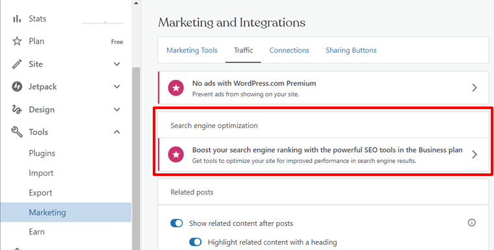The height and width of the screenshot is (250, 494).
Task: Click the Tools wrench icon
Action: pyautogui.click(x=17, y=132)
